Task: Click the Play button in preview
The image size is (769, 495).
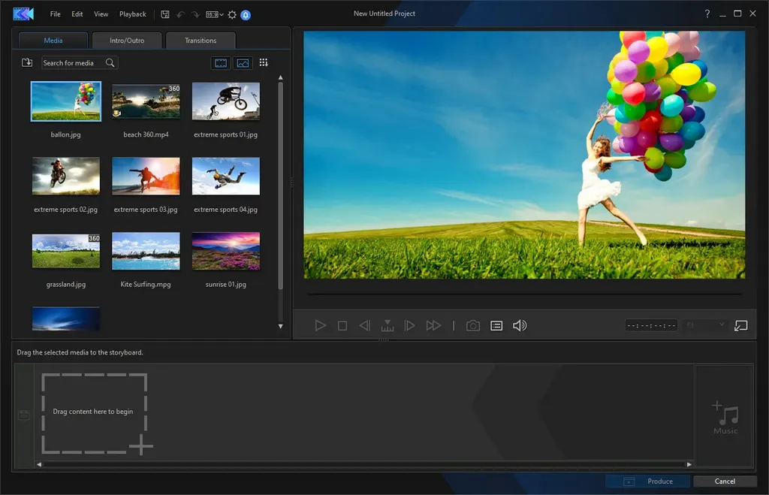Action: coord(320,326)
